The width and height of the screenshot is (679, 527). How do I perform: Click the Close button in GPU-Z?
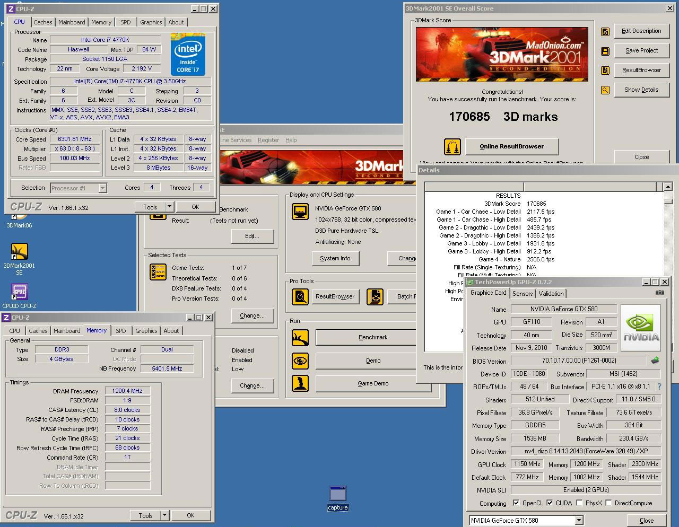[647, 521]
